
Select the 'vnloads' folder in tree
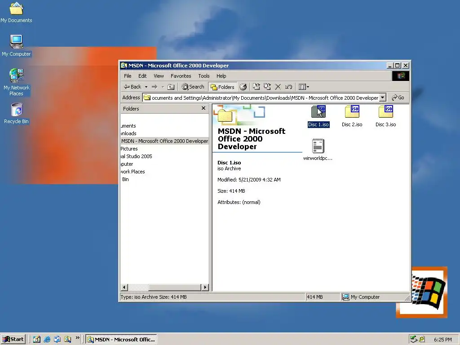tap(128, 133)
